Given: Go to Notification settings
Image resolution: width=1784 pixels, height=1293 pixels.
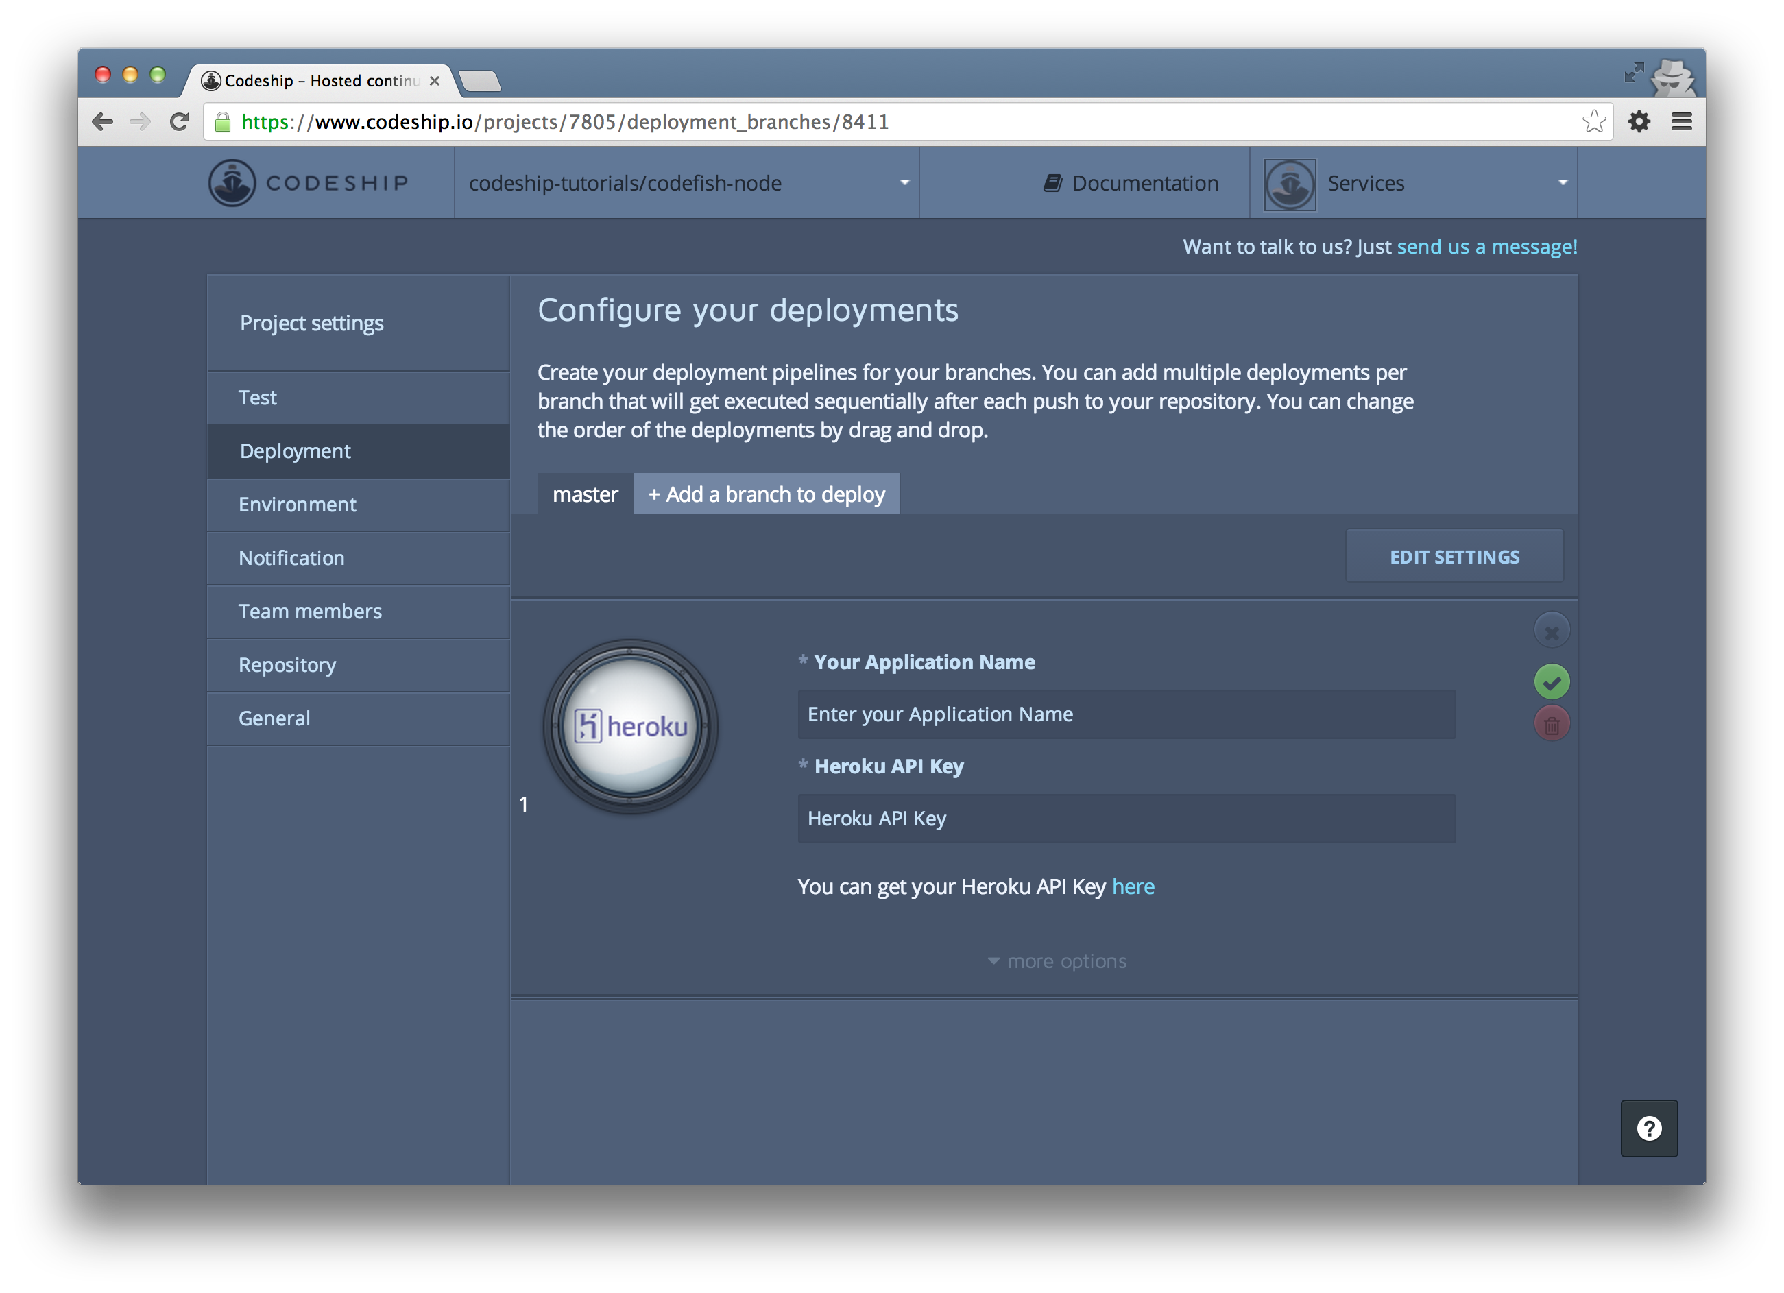Looking at the screenshot, I should coord(291,557).
